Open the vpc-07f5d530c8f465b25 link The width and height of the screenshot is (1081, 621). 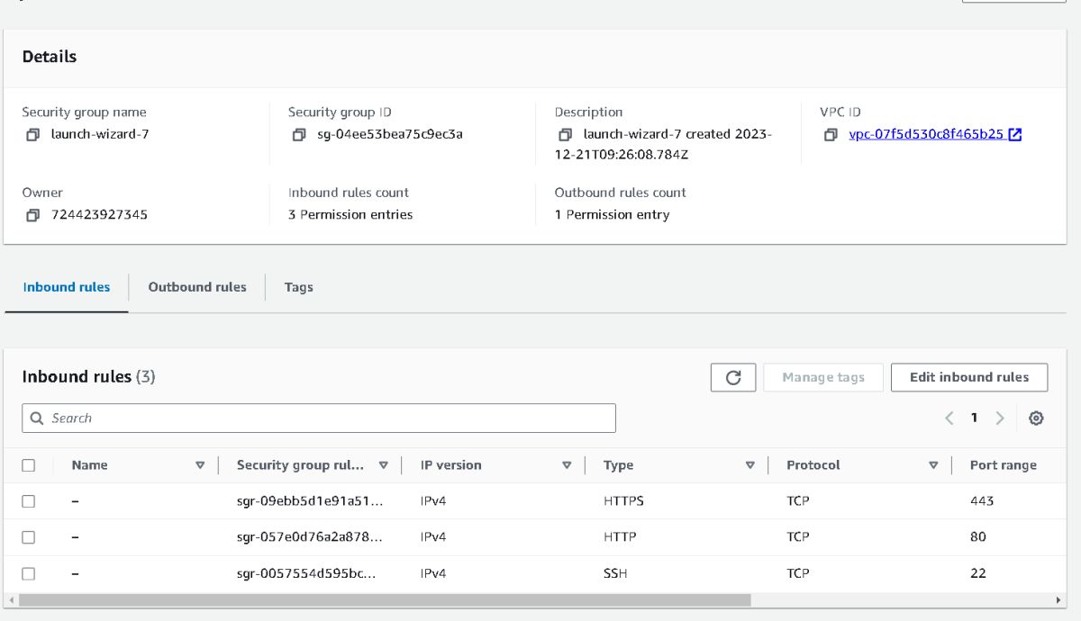click(926, 135)
